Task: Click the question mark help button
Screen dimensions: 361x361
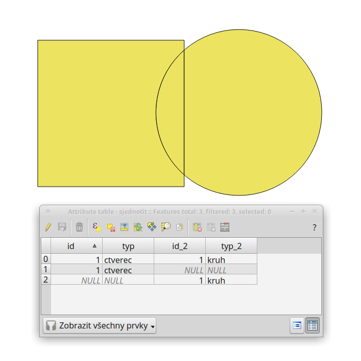Action: click(315, 227)
